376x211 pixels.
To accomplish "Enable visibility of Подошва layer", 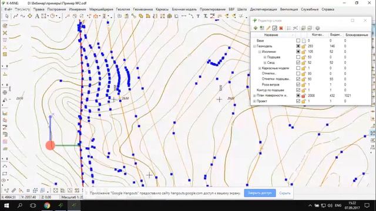I will (x=298, y=57).
